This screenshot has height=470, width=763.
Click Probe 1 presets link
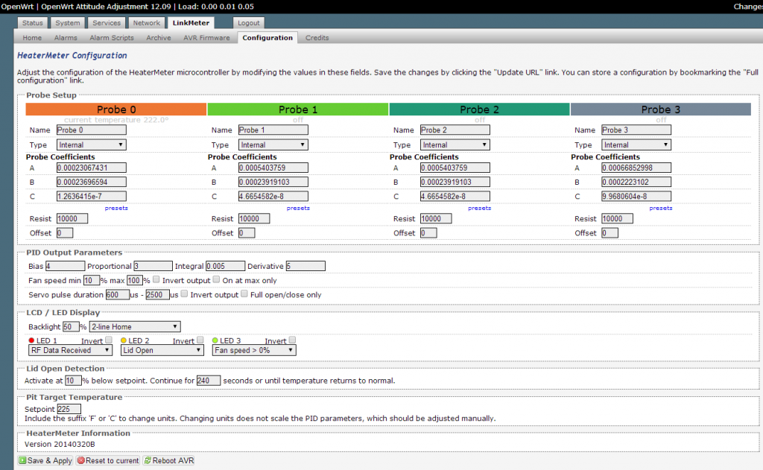(x=298, y=208)
